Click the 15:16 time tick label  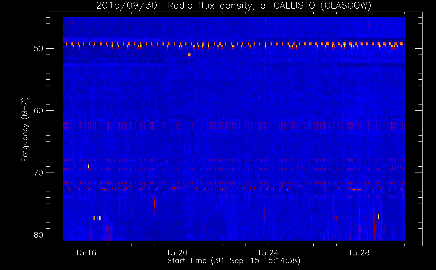(x=86, y=253)
